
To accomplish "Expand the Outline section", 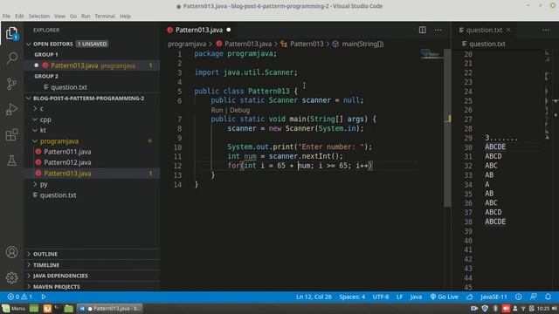I will (x=92, y=254).
